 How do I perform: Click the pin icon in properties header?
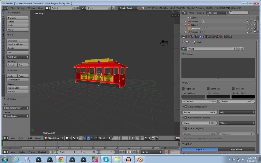click(183, 42)
